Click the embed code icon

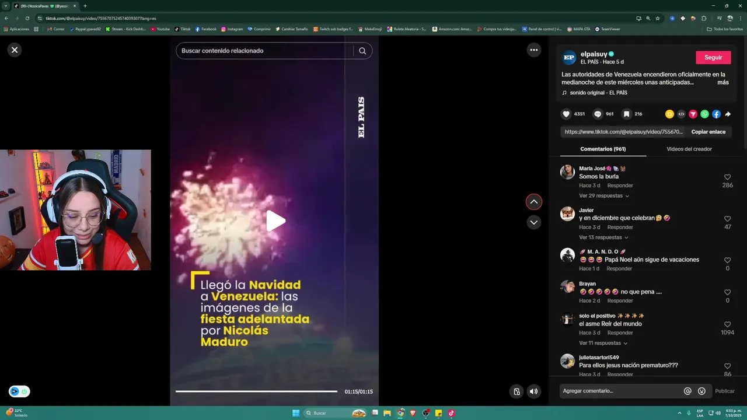[681, 114]
